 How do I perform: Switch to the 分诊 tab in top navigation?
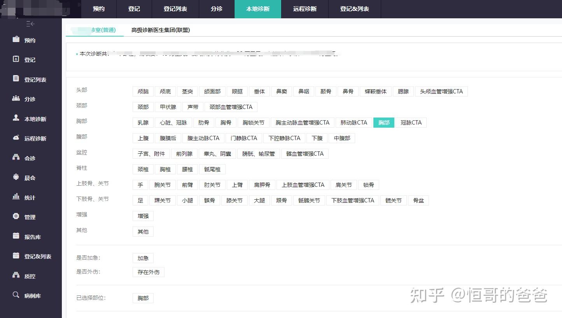click(217, 9)
